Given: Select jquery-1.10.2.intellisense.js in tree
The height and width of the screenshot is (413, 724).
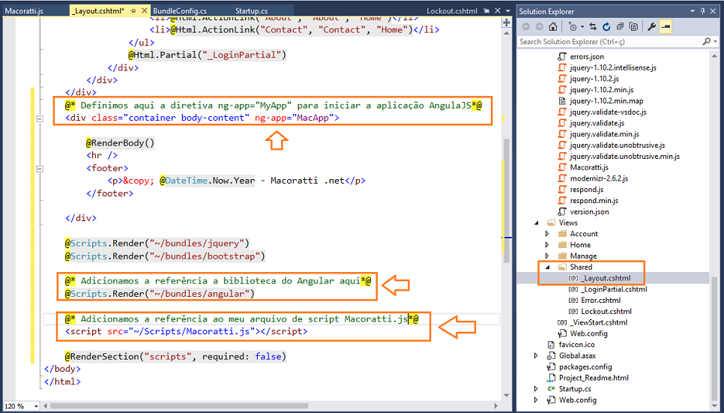Looking at the screenshot, I should tap(613, 67).
